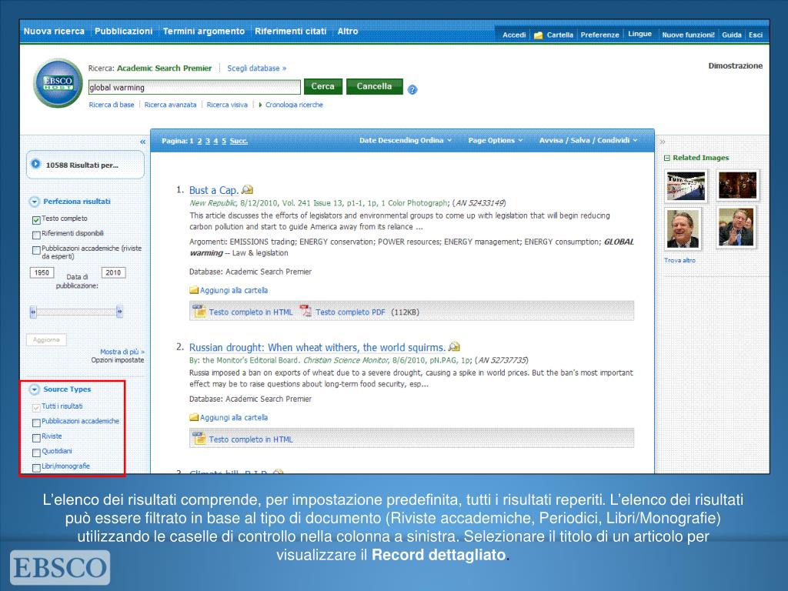
Task: Click right handle of publication date slider
Action: [x=119, y=312]
